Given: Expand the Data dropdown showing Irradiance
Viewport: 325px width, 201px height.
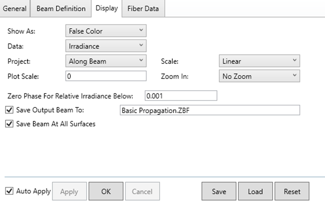Looking at the screenshot, I should (x=106, y=46).
